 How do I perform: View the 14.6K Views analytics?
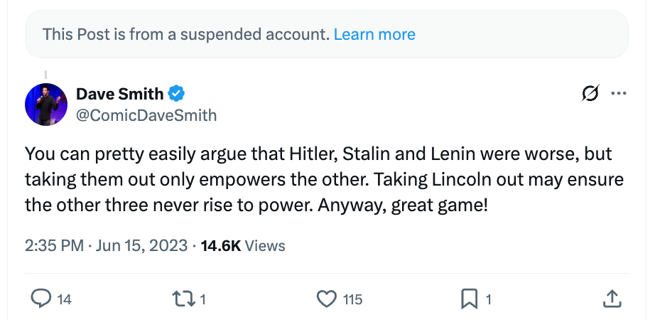point(243,245)
